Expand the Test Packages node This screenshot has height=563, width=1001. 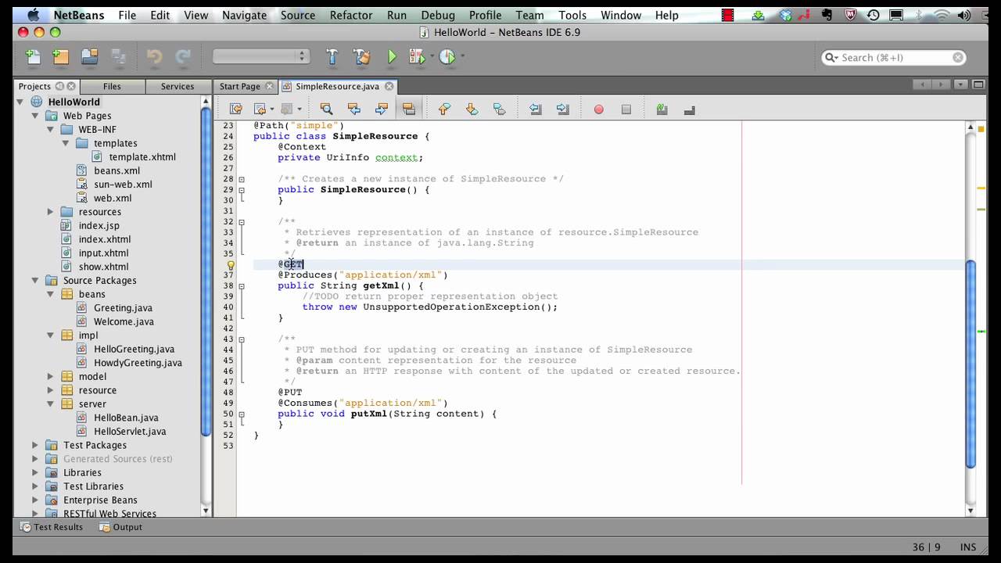tap(35, 446)
